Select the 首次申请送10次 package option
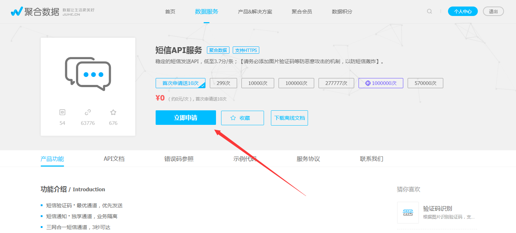Viewport: 516px width, 233px height. pyautogui.click(x=180, y=83)
